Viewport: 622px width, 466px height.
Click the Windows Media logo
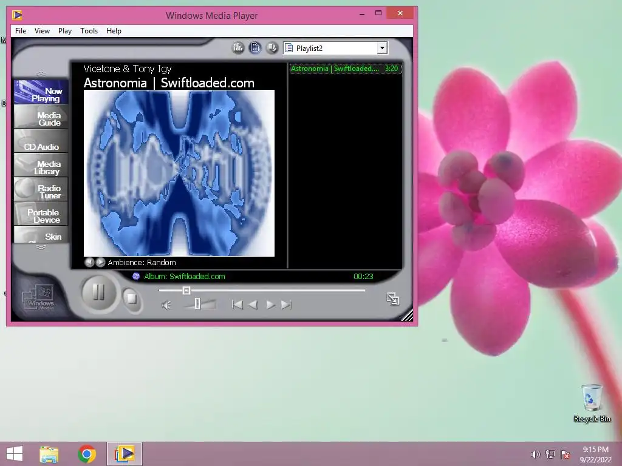(x=38, y=298)
